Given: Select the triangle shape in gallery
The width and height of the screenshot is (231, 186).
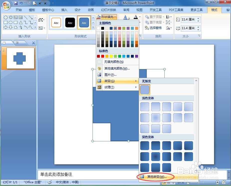Looking at the screenshot, I should point(21,22).
